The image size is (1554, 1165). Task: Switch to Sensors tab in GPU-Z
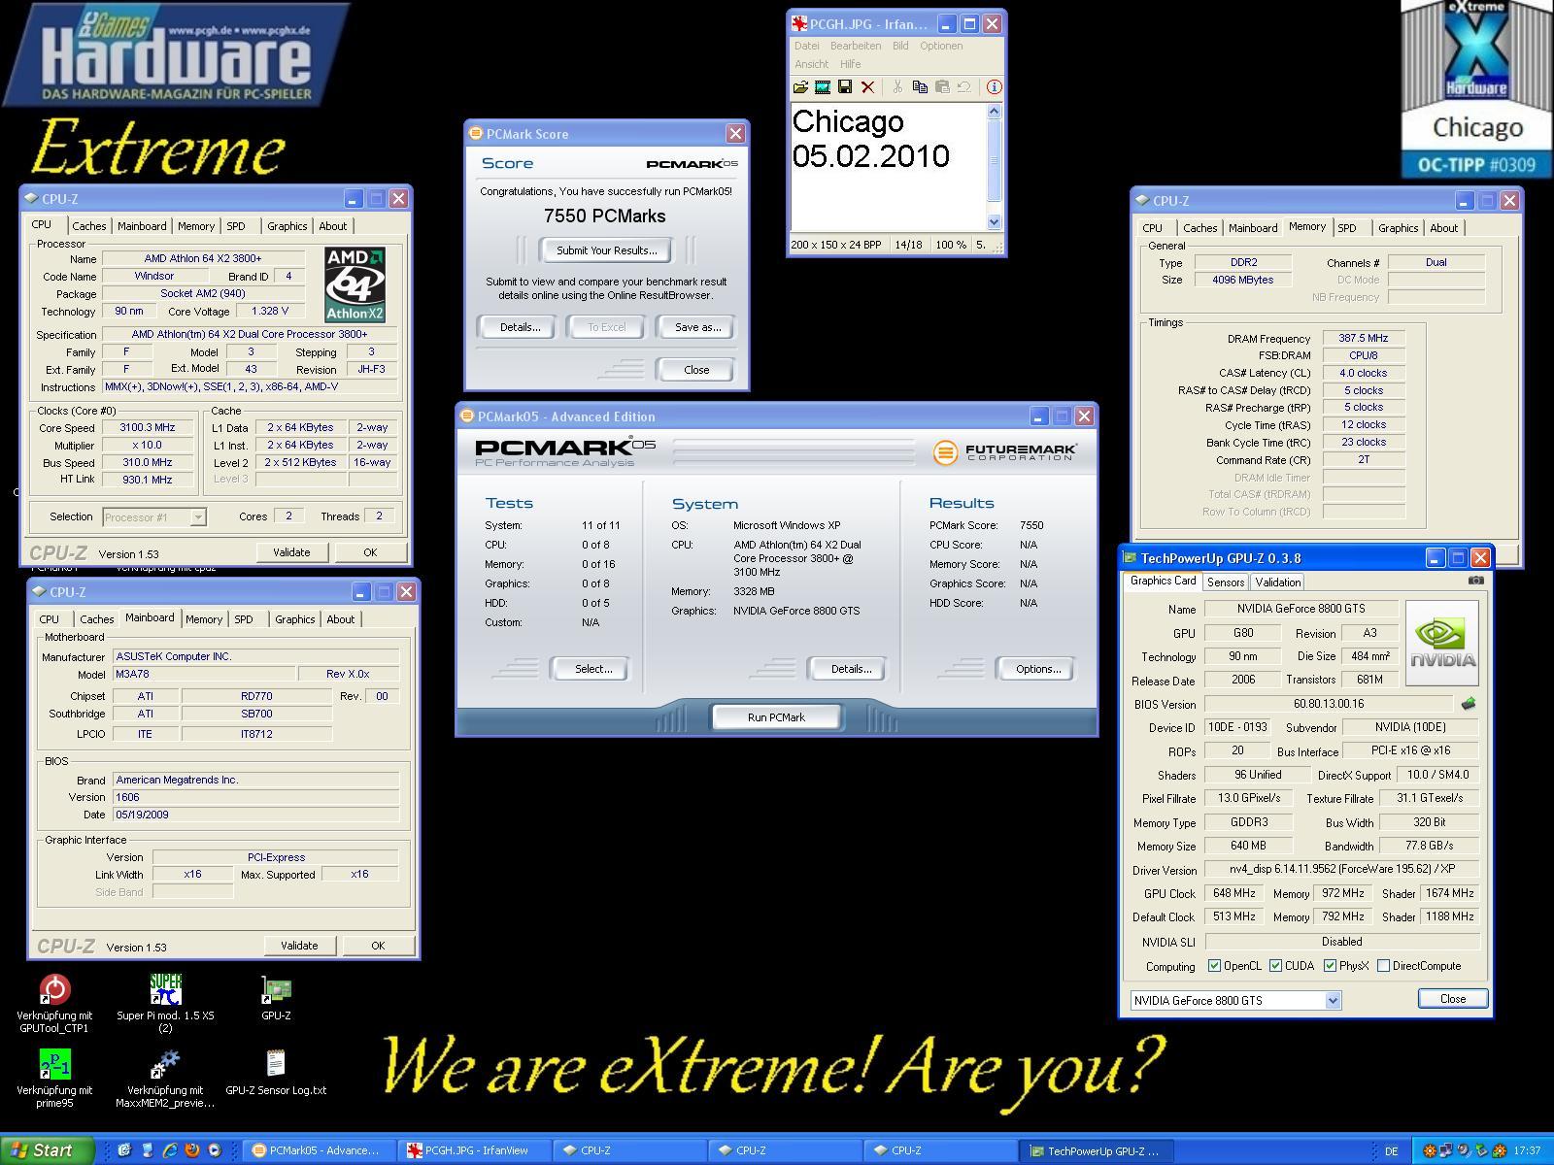click(x=1225, y=582)
